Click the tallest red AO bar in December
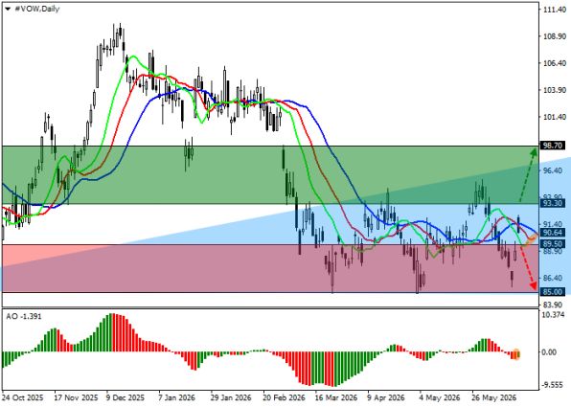This screenshot has width=571, height=407. pos(114,332)
